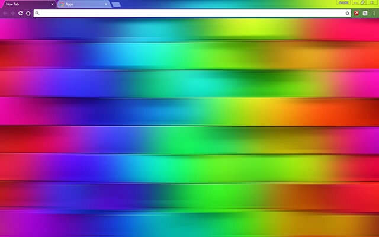Close the Apps tab
Viewport: 379px width, 237px height.
click(106, 4)
